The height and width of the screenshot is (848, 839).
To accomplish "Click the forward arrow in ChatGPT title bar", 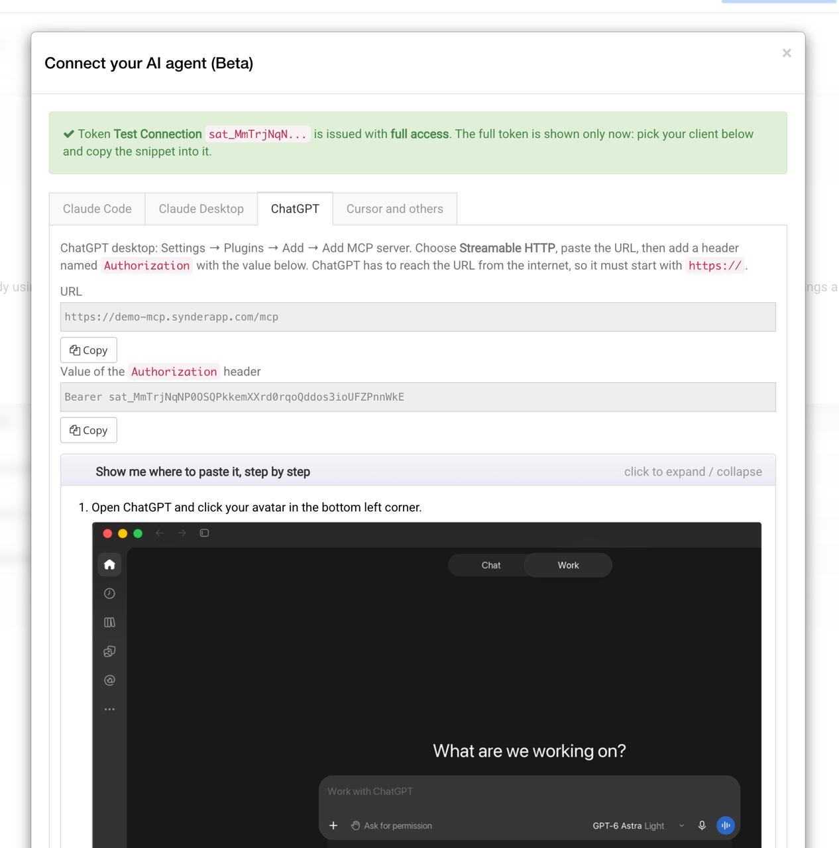I will point(182,533).
